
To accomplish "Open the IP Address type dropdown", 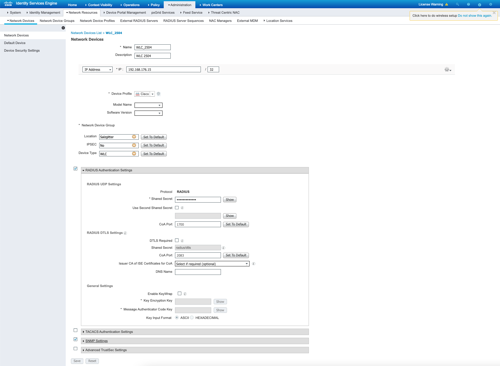I will pyautogui.click(x=97, y=70).
